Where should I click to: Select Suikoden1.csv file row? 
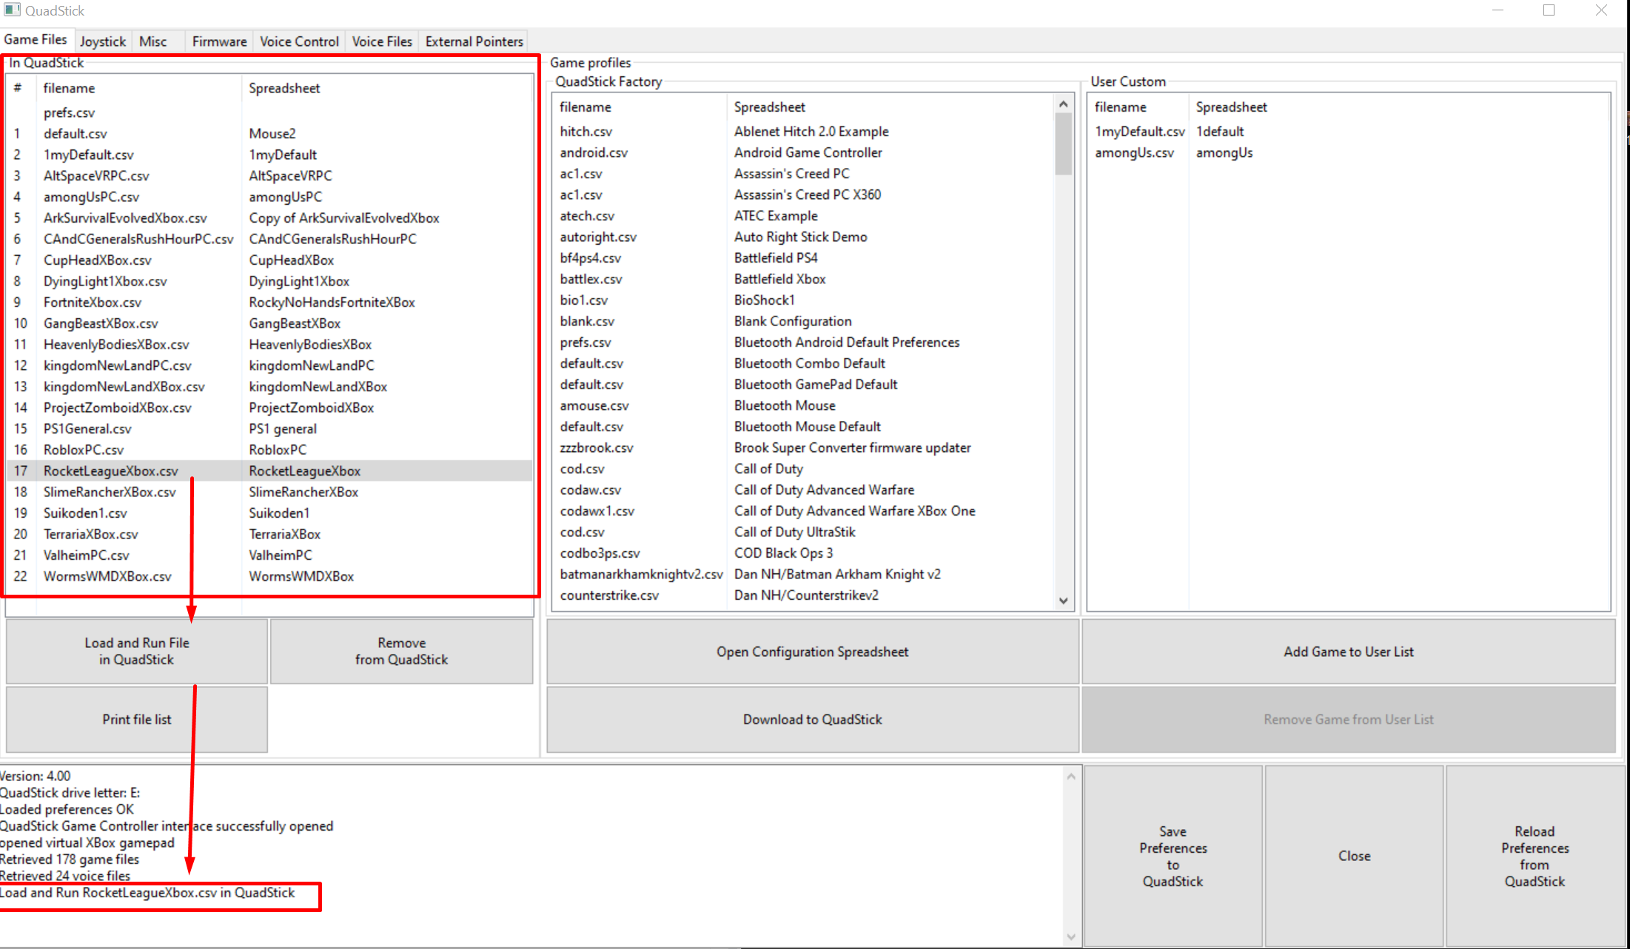pos(269,513)
